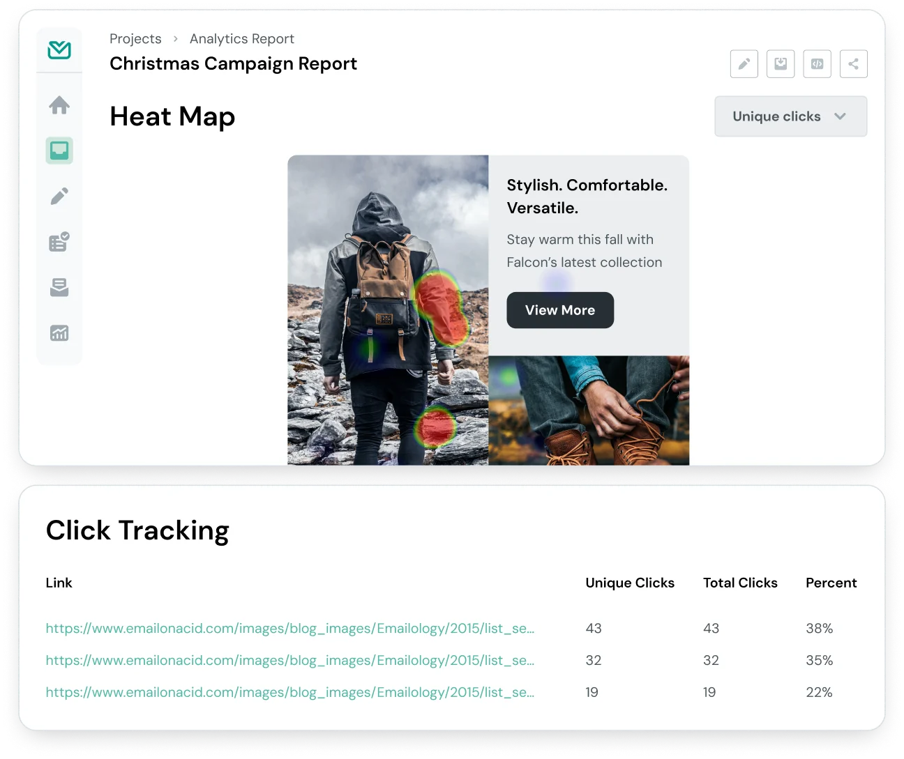
Task: Click the shoe-tying photo in the heat map
Action: pos(589,411)
